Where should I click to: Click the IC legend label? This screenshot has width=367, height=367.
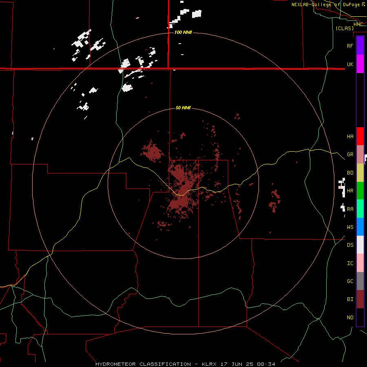[x=350, y=263]
